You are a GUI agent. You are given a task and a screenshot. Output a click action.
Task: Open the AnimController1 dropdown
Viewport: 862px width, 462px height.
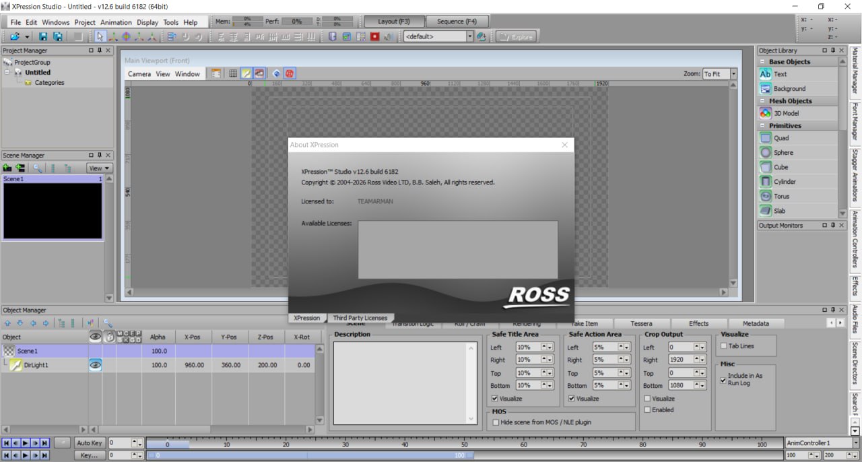[x=855, y=443]
